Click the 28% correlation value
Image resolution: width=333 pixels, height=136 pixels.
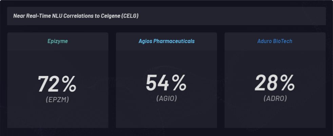(275, 83)
